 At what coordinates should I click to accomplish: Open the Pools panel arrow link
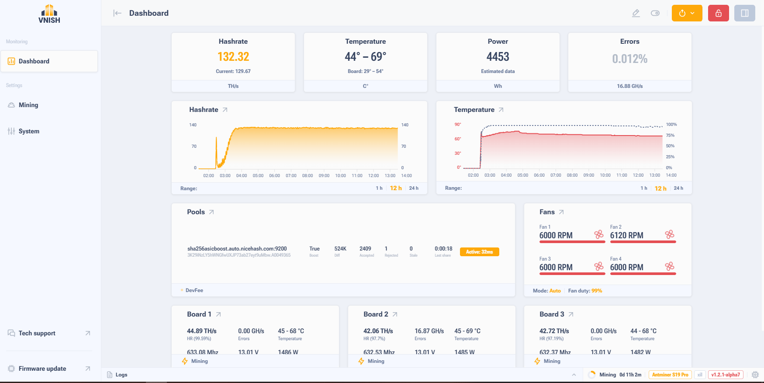coord(211,212)
